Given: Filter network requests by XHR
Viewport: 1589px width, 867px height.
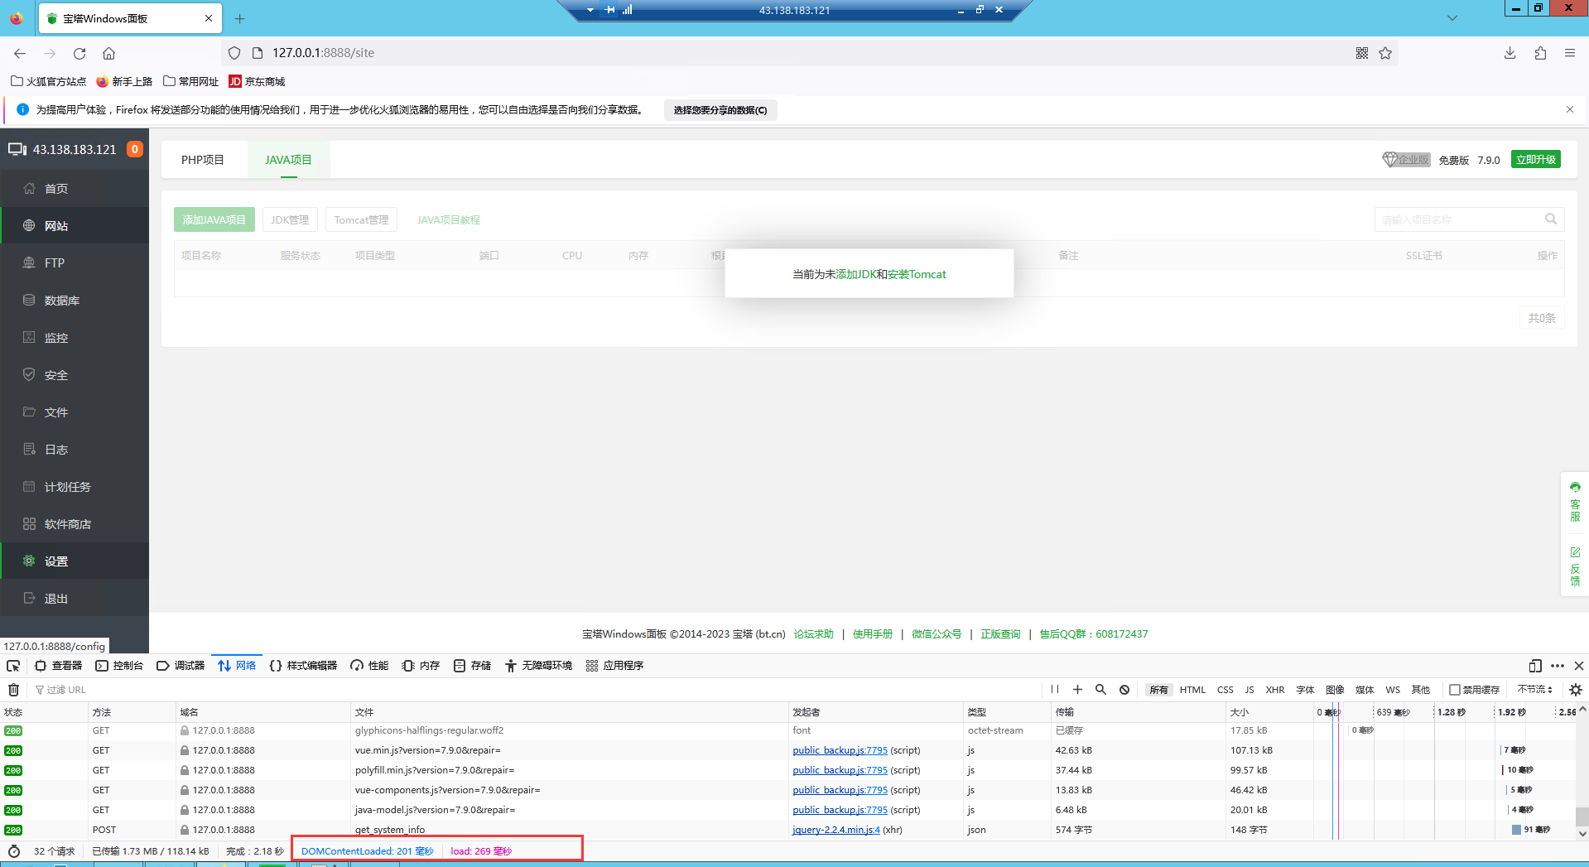Looking at the screenshot, I should 1274,690.
